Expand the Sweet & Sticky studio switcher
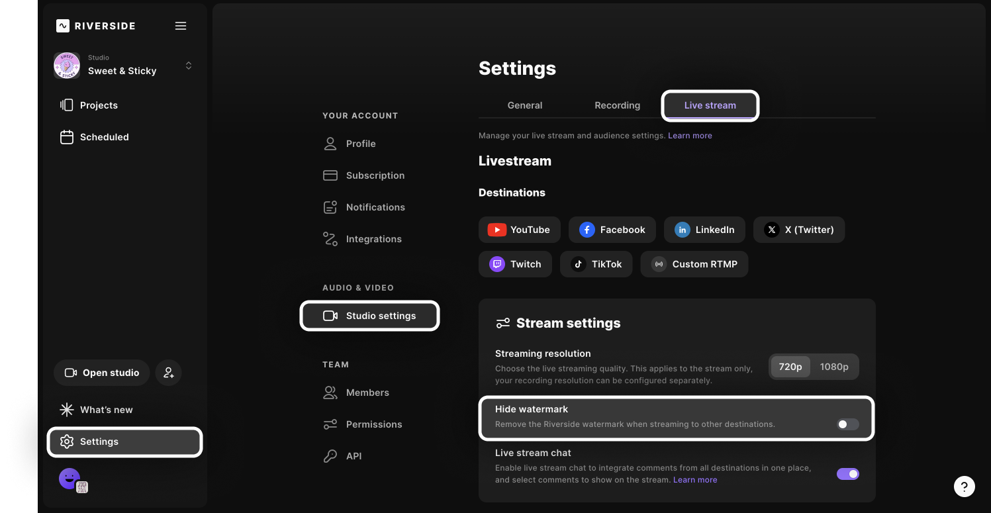The height and width of the screenshot is (513, 991). tap(189, 66)
